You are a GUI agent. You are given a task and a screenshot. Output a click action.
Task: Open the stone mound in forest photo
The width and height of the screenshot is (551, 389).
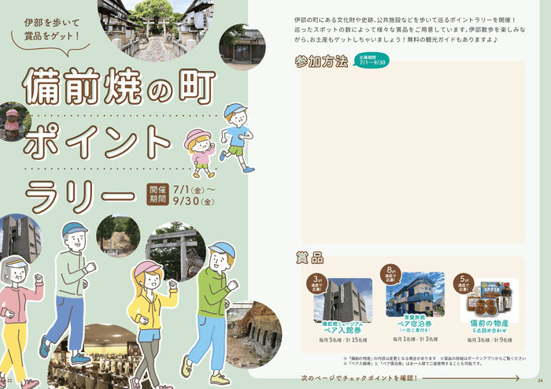[x=118, y=235]
